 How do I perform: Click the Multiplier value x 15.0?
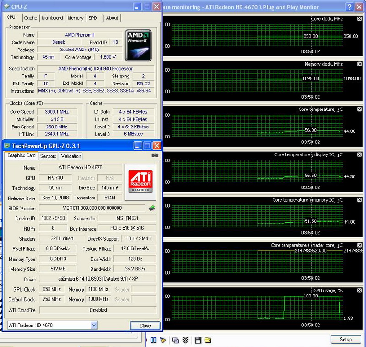(x=57, y=119)
